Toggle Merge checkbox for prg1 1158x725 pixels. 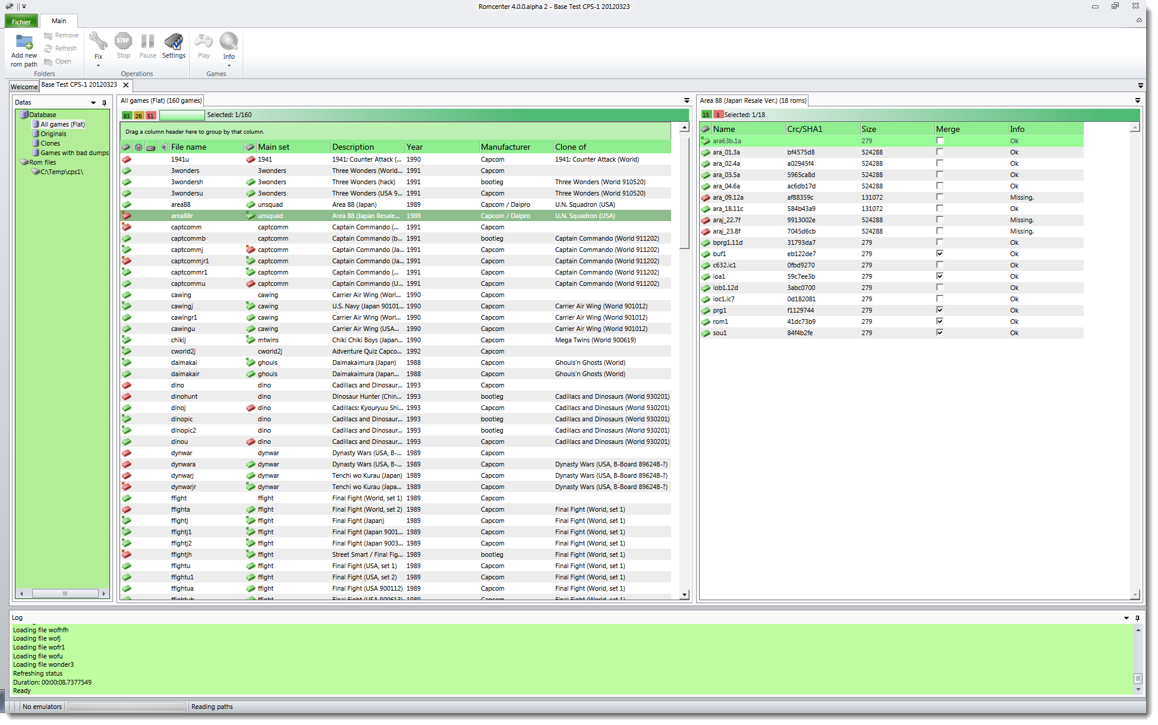coord(940,310)
